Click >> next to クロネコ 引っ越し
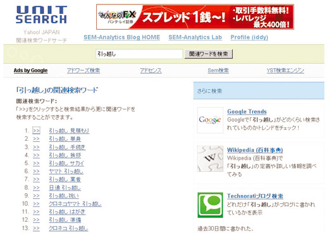The image size is (329, 233). click(x=36, y=228)
